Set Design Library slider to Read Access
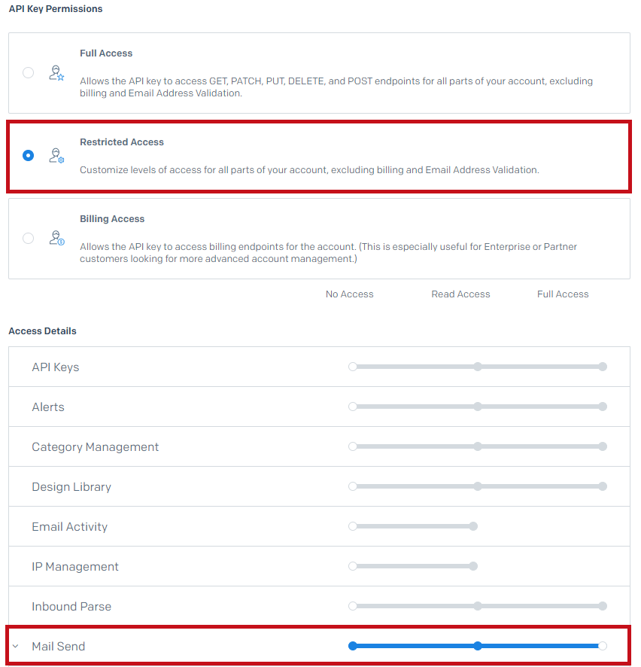The width and height of the screenshot is (641, 667). (x=478, y=486)
